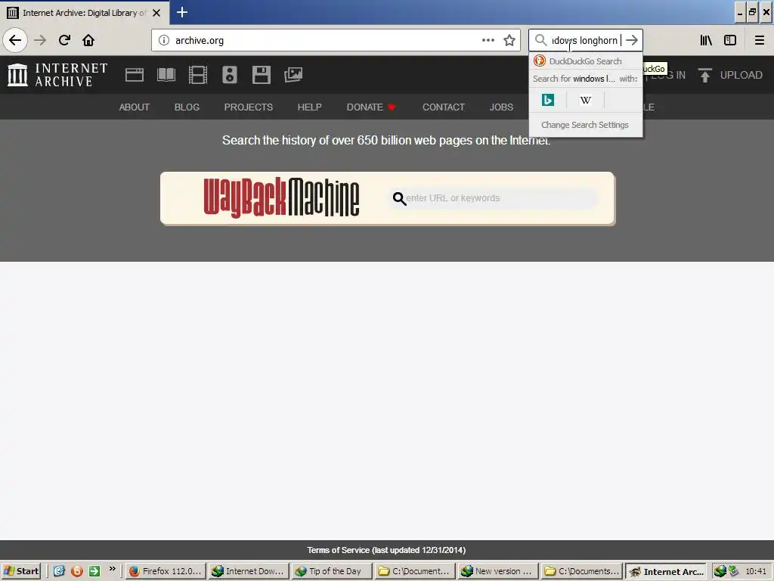Open a new tab with plus button

[x=182, y=12]
